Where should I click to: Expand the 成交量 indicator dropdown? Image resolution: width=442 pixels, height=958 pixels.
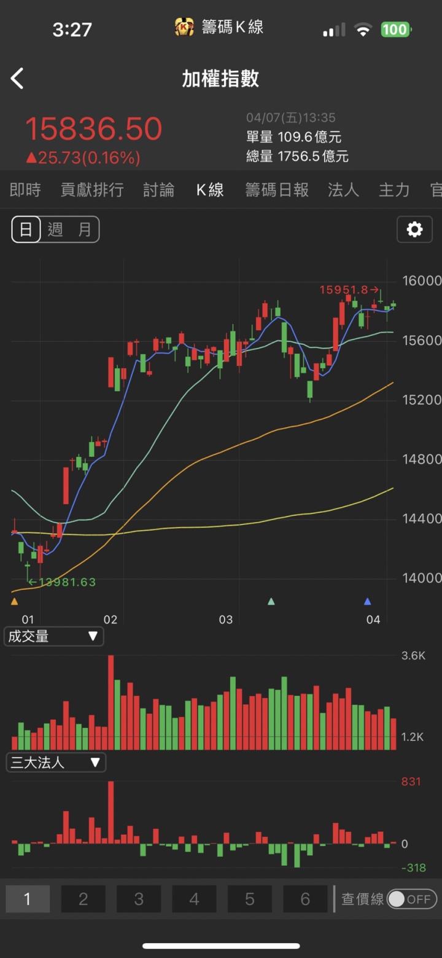53,636
